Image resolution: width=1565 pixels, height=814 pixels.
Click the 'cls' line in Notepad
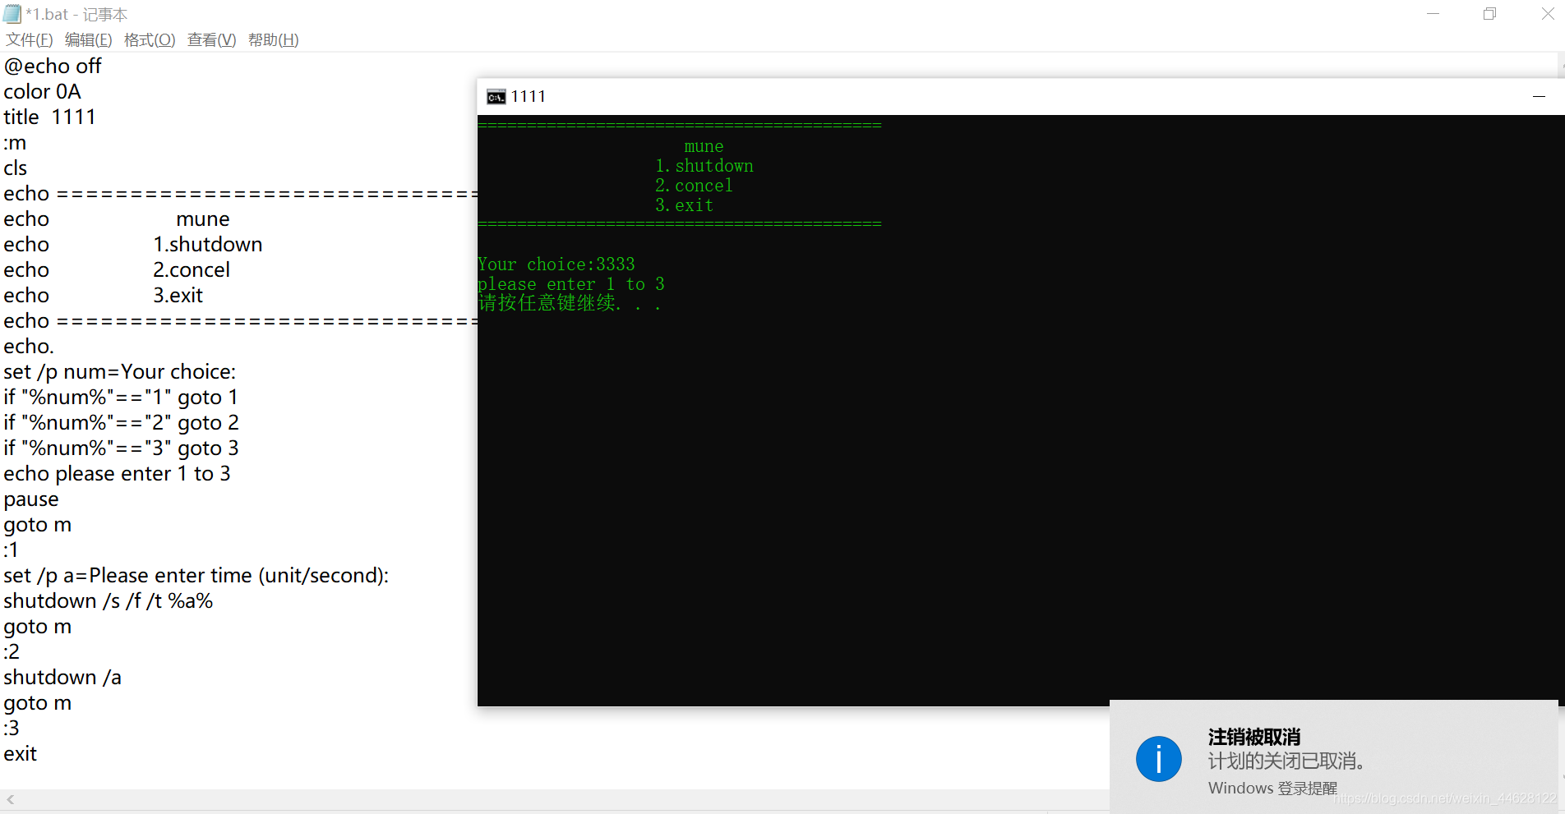coord(16,168)
